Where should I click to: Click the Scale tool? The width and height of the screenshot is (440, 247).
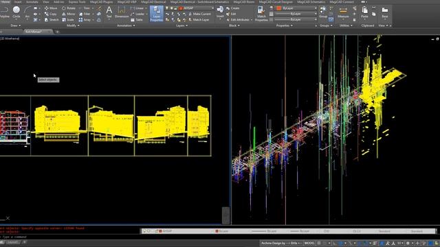click(x=68, y=20)
